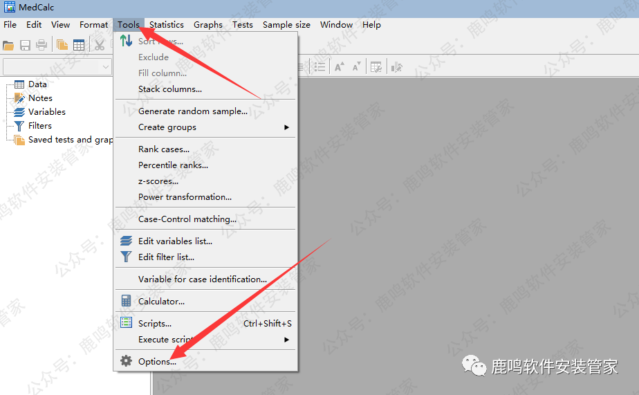Click the Saved tests folder icon
The height and width of the screenshot is (395, 639).
pos(19,140)
